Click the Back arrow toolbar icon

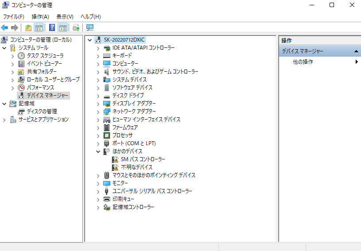click(x=4, y=28)
